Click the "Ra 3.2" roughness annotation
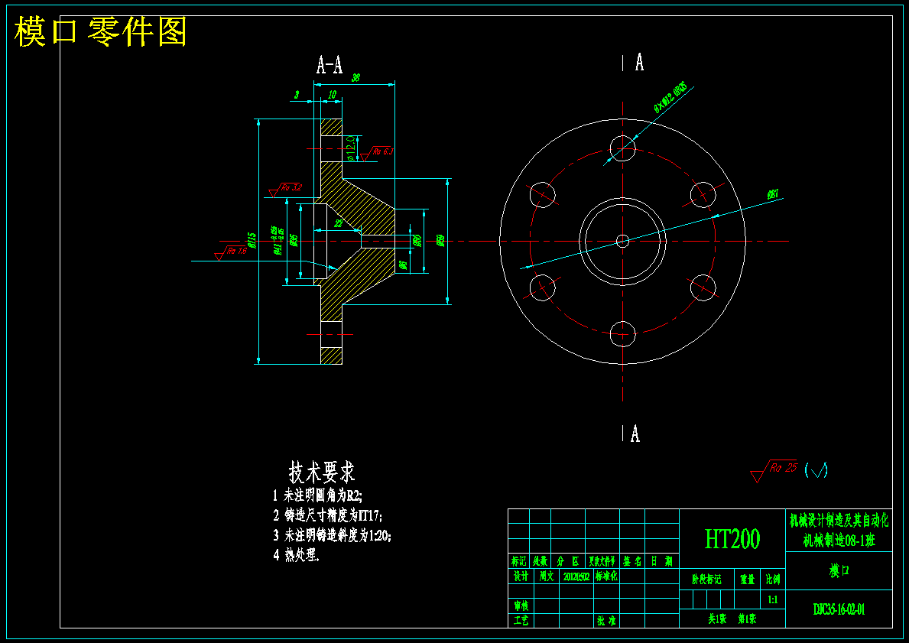909x643 pixels. tap(285, 189)
